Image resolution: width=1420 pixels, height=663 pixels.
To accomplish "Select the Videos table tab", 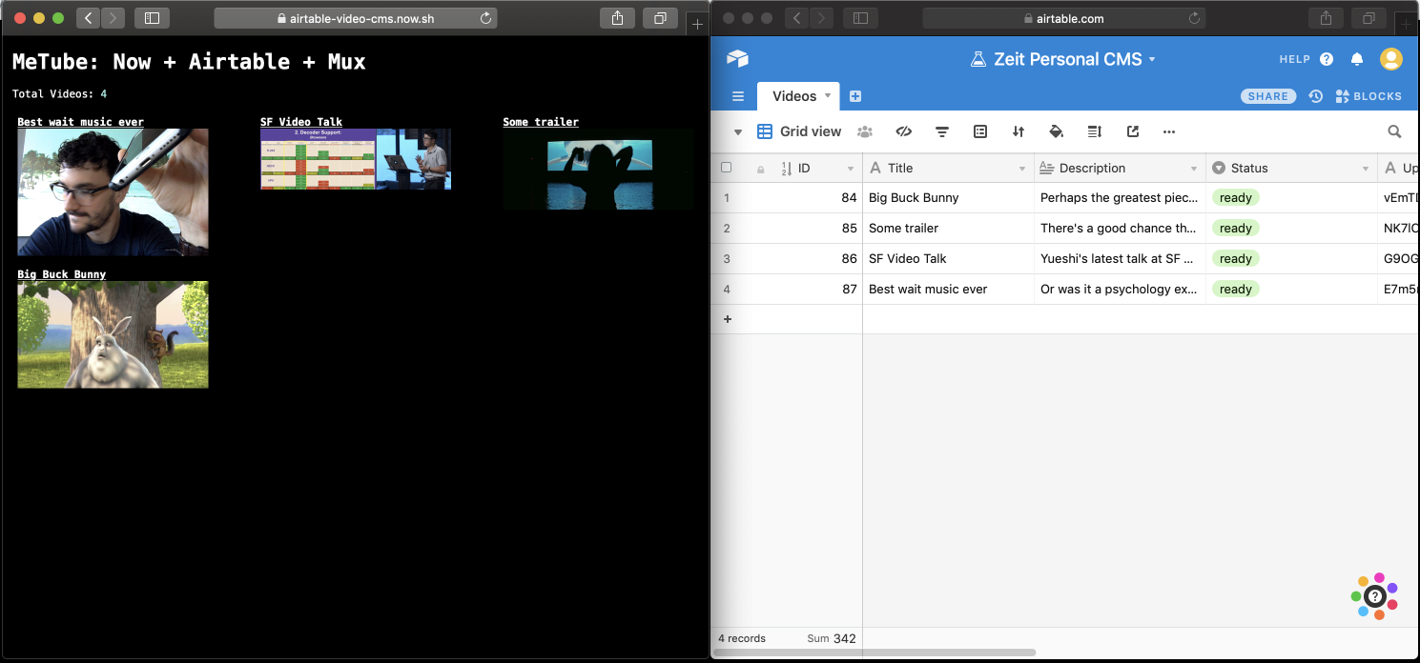I will tap(793, 96).
